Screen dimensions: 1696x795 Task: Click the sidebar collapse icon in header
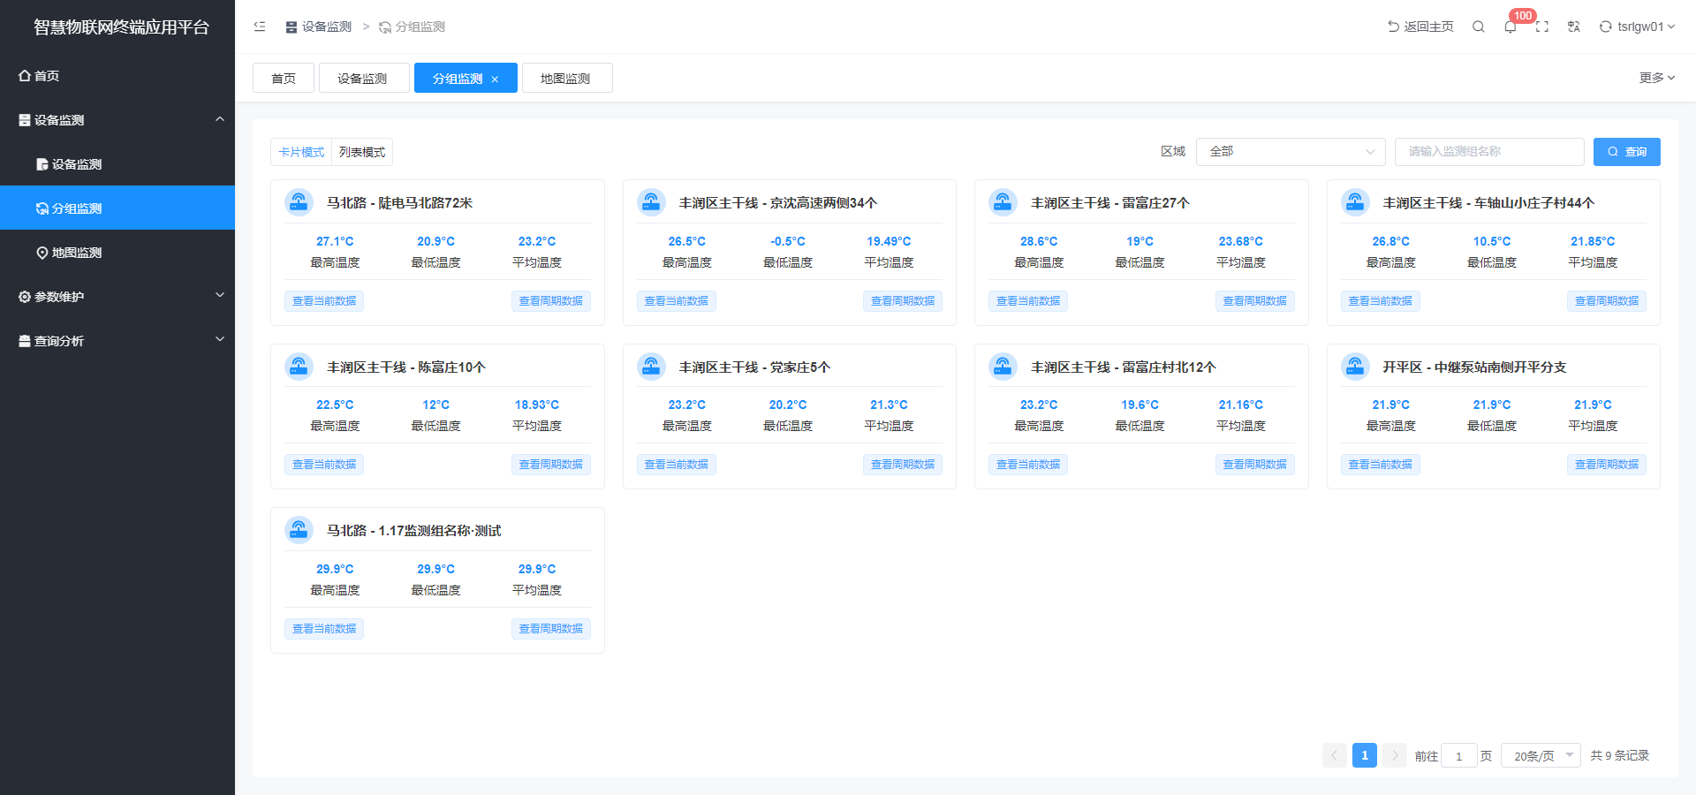[260, 26]
